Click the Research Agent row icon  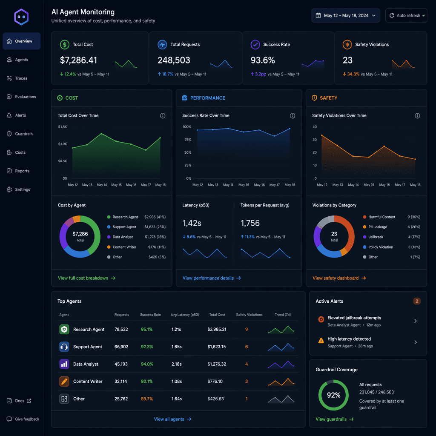(x=64, y=330)
